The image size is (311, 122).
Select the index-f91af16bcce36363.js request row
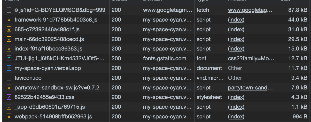tap(48, 49)
